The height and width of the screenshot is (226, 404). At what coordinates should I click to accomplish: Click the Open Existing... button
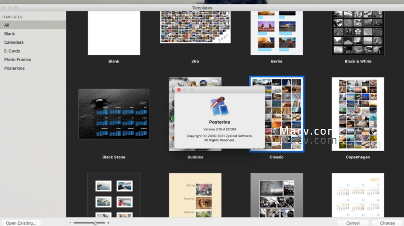(x=21, y=223)
